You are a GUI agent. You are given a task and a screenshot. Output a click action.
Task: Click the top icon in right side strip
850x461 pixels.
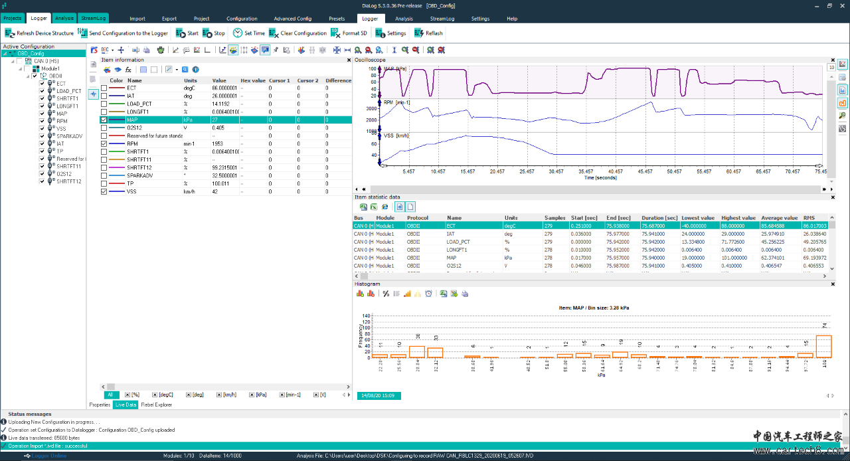(x=843, y=64)
